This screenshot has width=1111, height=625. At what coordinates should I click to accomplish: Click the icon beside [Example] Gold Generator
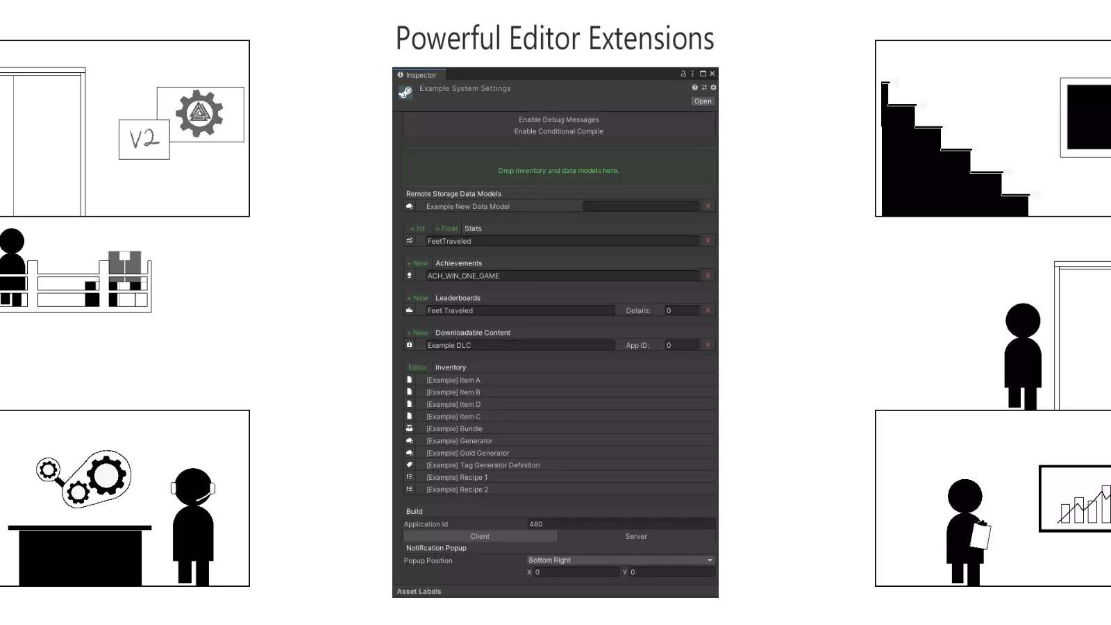pos(410,453)
